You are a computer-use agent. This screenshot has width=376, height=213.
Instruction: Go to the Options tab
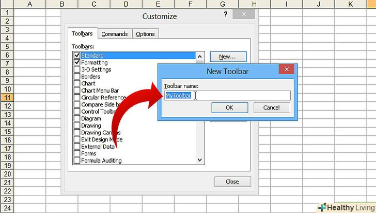(x=145, y=34)
